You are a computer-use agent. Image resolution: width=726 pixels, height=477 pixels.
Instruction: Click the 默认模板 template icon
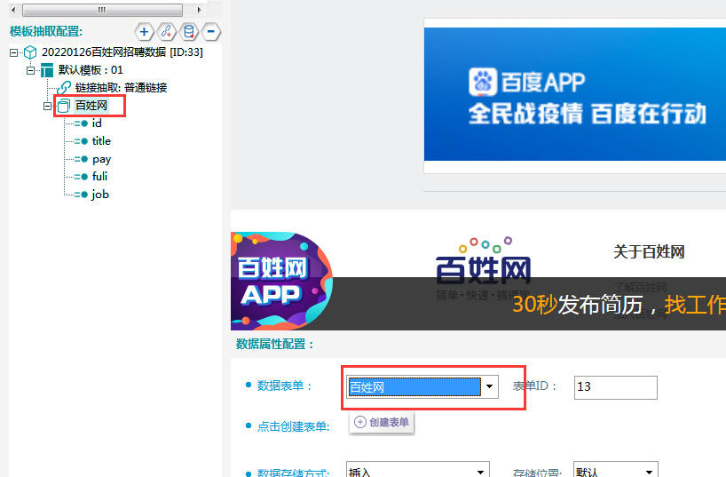coord(47,70)
